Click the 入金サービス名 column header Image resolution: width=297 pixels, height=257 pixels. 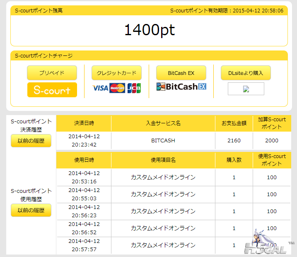(x=163, y=123)
